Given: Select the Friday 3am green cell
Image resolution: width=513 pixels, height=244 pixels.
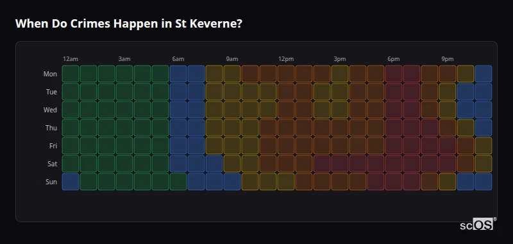Looking at the screenshot, I should 124,146.
